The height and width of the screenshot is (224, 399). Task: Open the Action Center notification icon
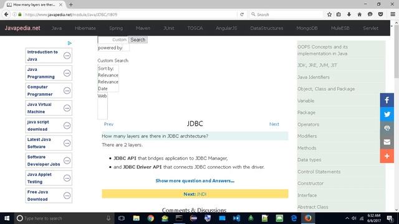[x=390, y=218]
